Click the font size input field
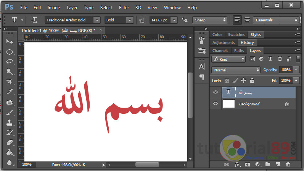 coord(160,20)
